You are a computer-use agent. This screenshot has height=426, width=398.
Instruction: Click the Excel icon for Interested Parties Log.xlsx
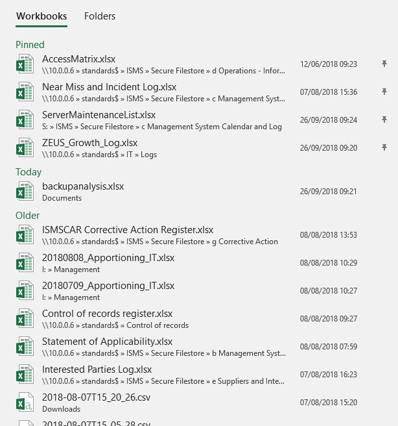(x=25, y=375)
